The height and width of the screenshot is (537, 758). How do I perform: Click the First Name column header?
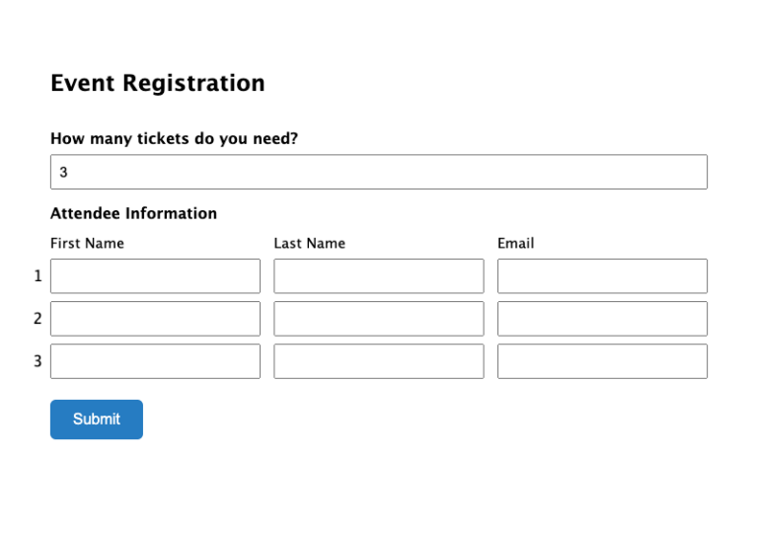[87, 243]
